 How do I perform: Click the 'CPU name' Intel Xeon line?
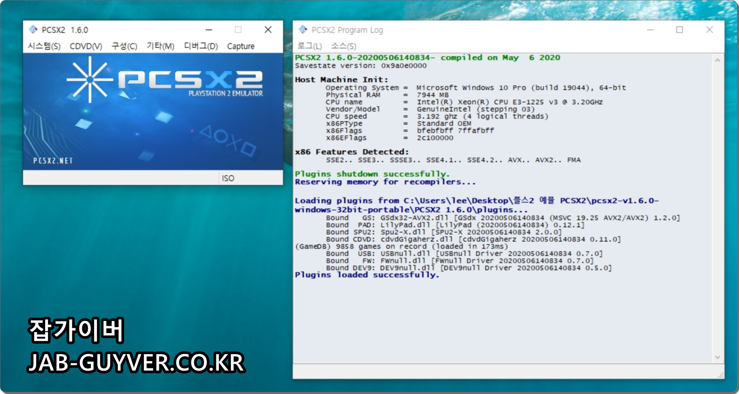click(464, 102)
